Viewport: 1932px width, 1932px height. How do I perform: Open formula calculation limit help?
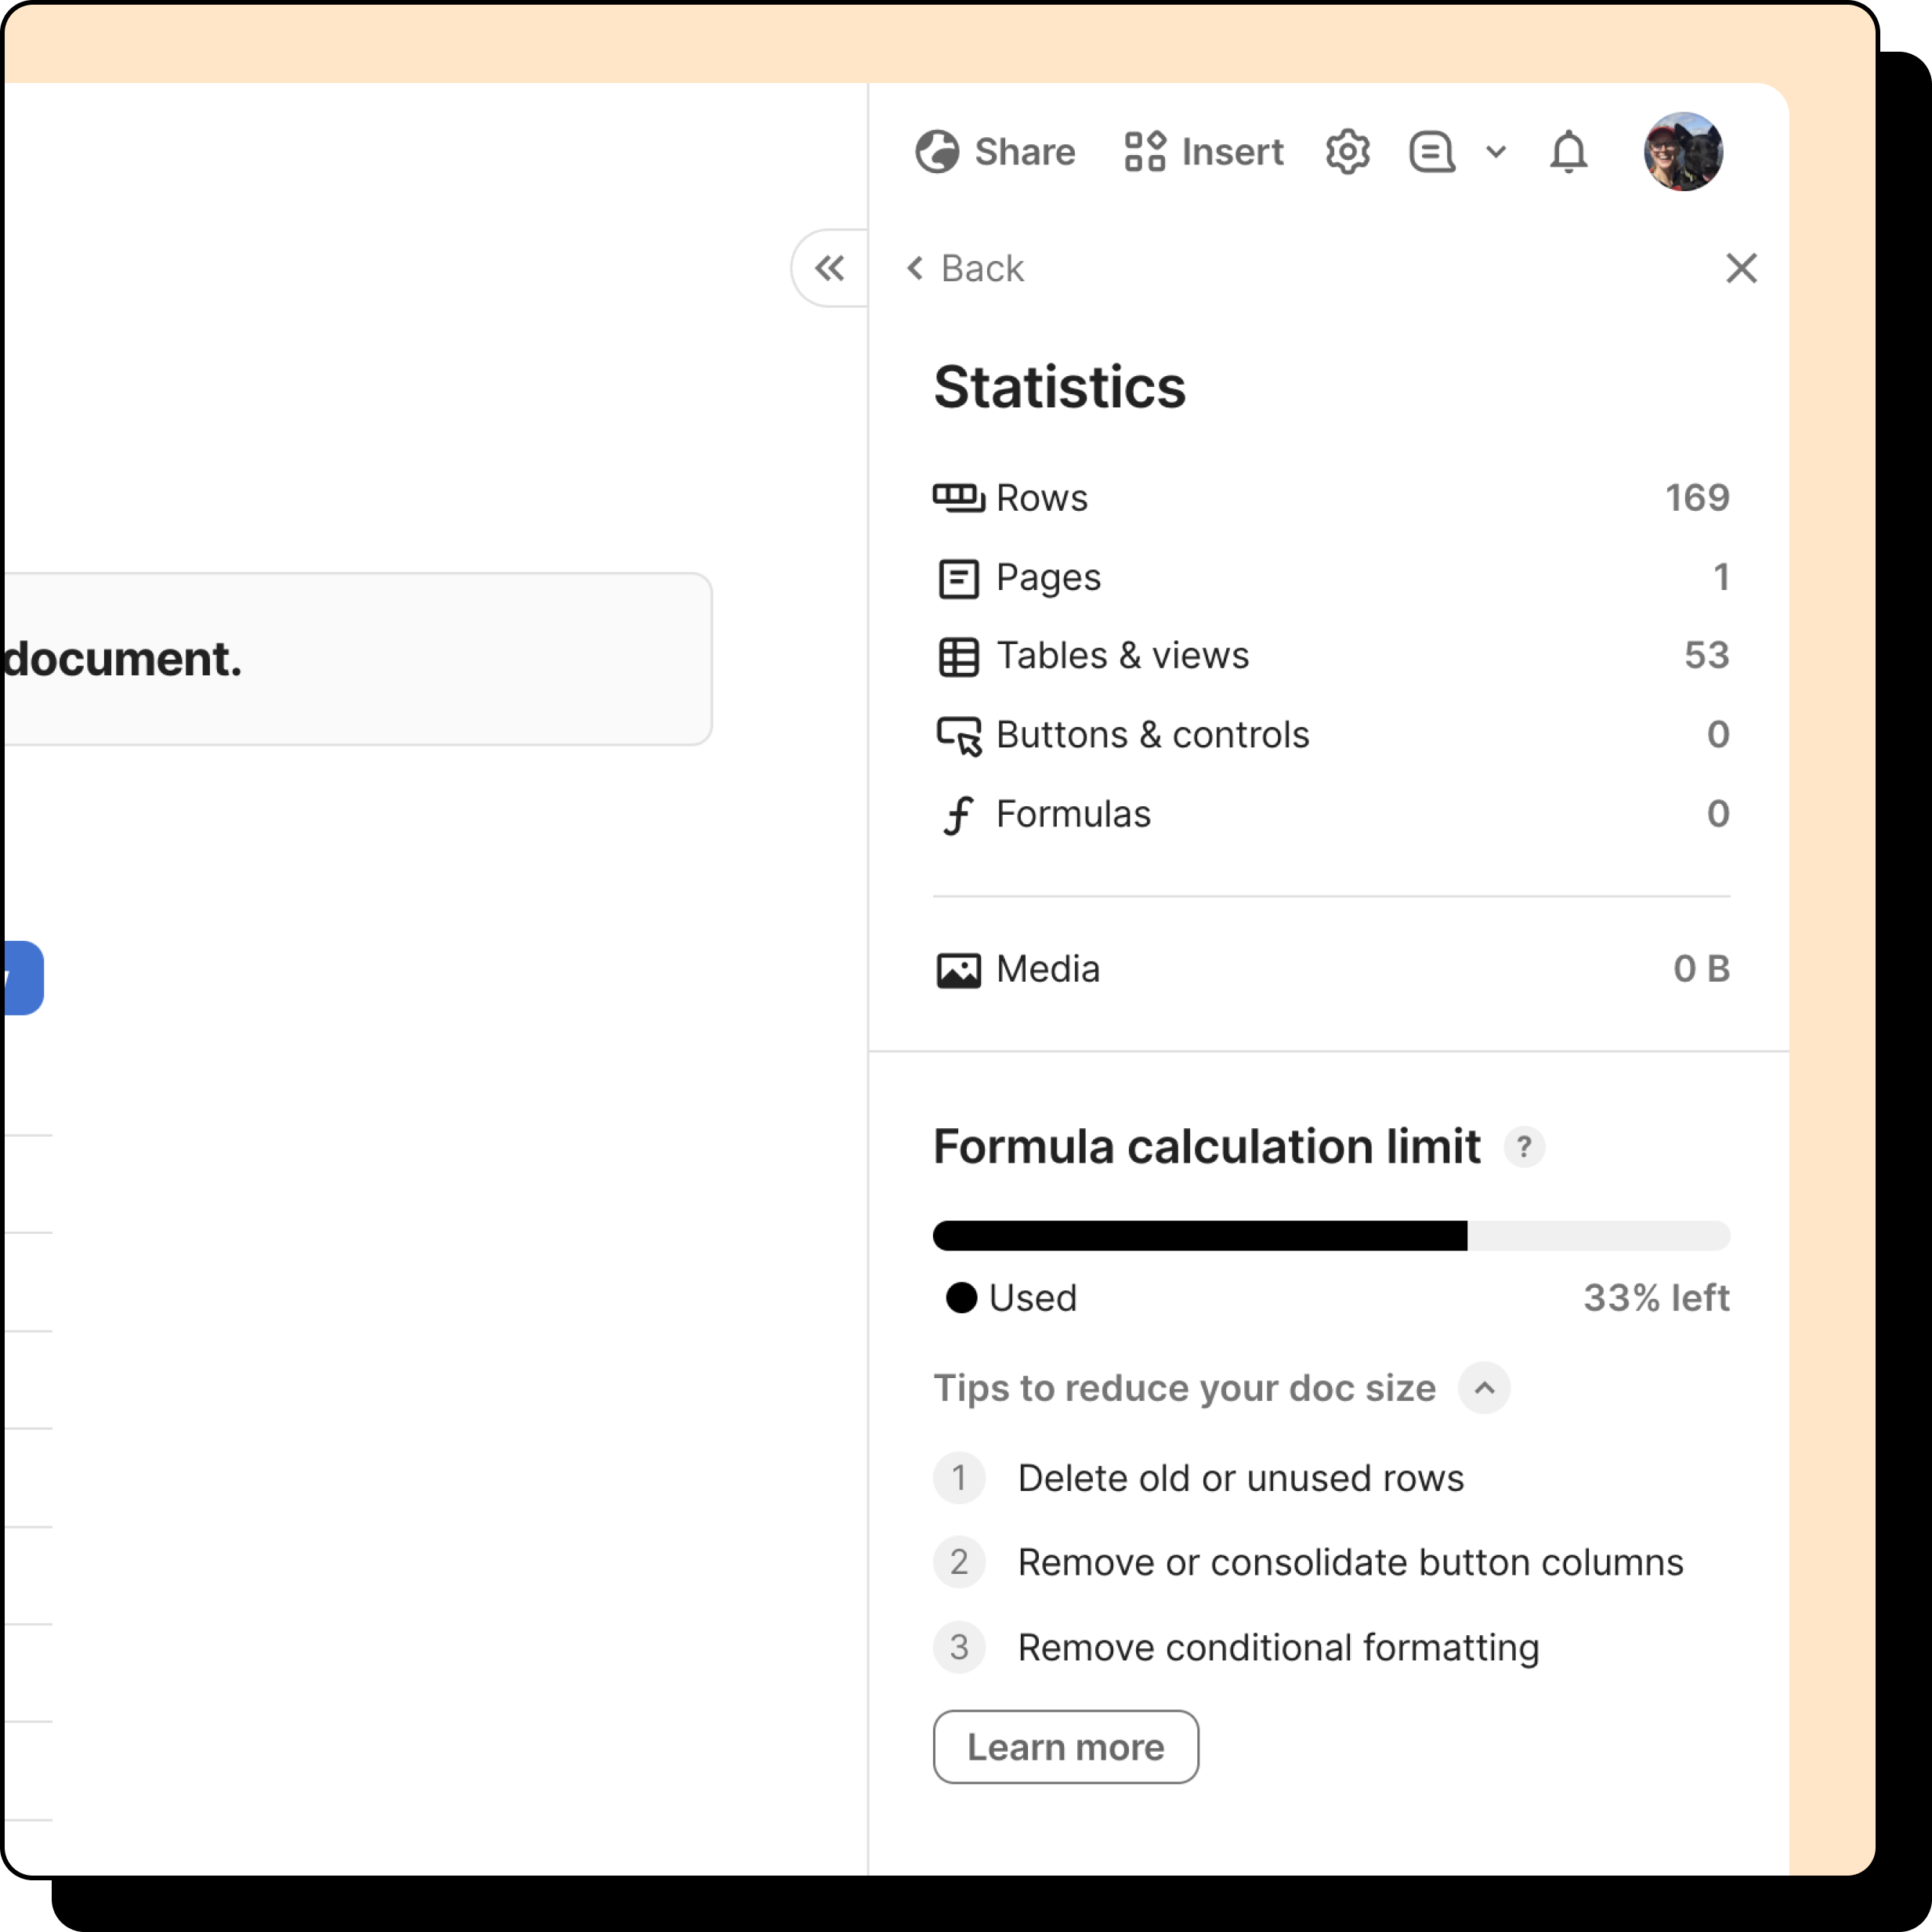pos(1523,1147)
